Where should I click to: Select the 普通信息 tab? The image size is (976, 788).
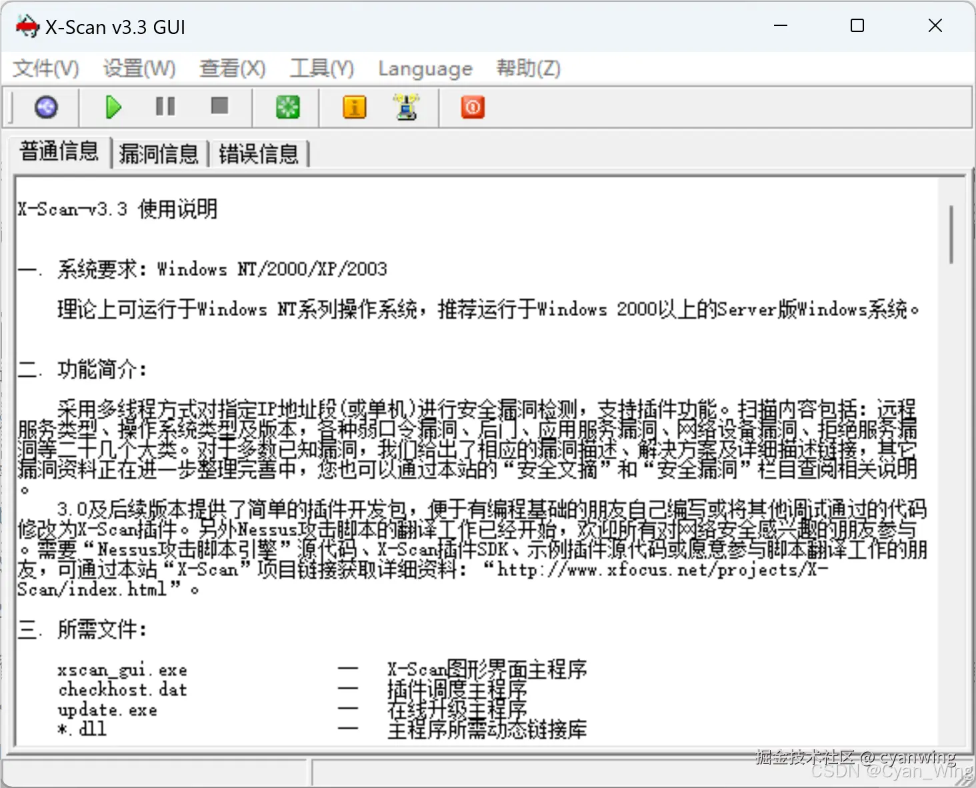coord(59,151)
